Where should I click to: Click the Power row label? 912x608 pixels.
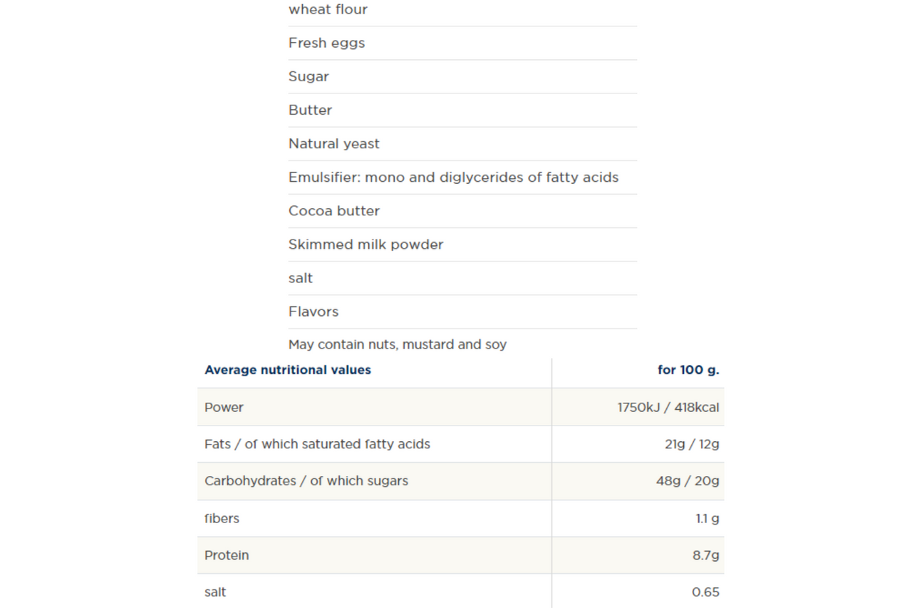(224, 407)
